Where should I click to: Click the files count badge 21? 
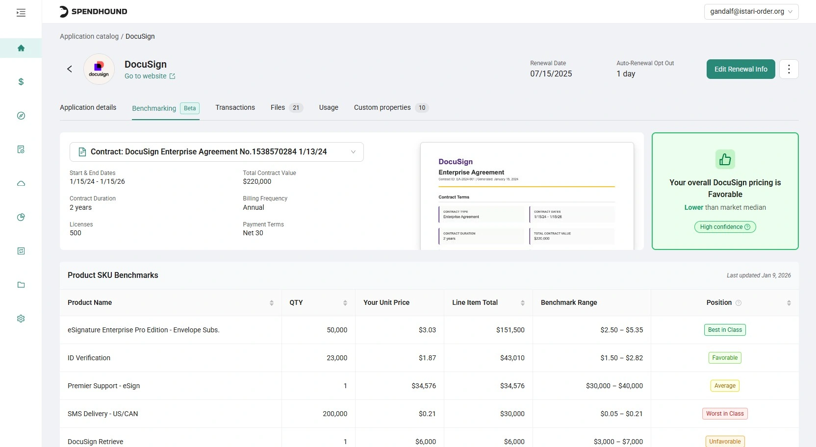coord(296,108)
